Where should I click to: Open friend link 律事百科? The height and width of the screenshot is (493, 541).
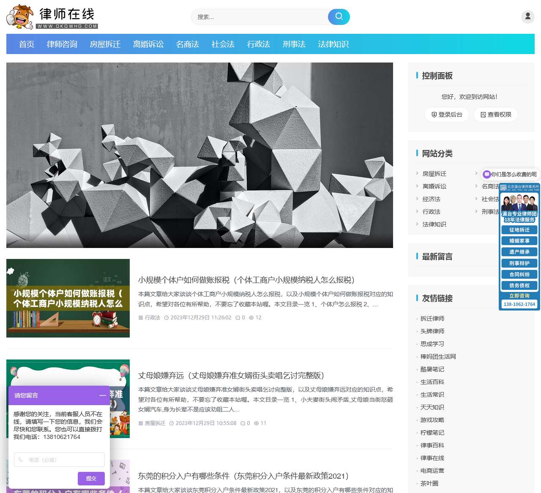coord(432,445)
